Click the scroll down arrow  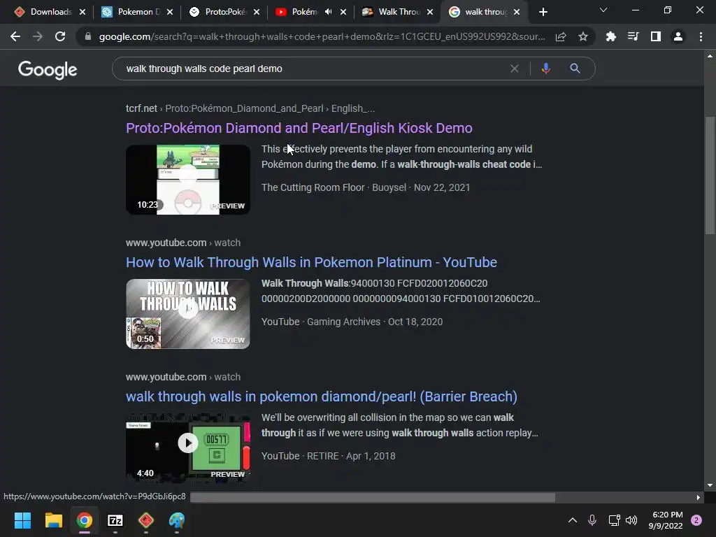[710, 485]
